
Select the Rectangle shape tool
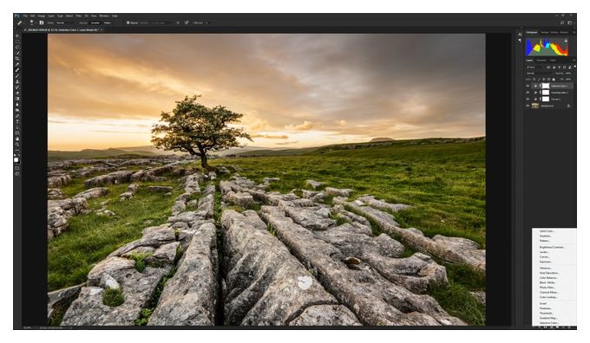(17, 133)
